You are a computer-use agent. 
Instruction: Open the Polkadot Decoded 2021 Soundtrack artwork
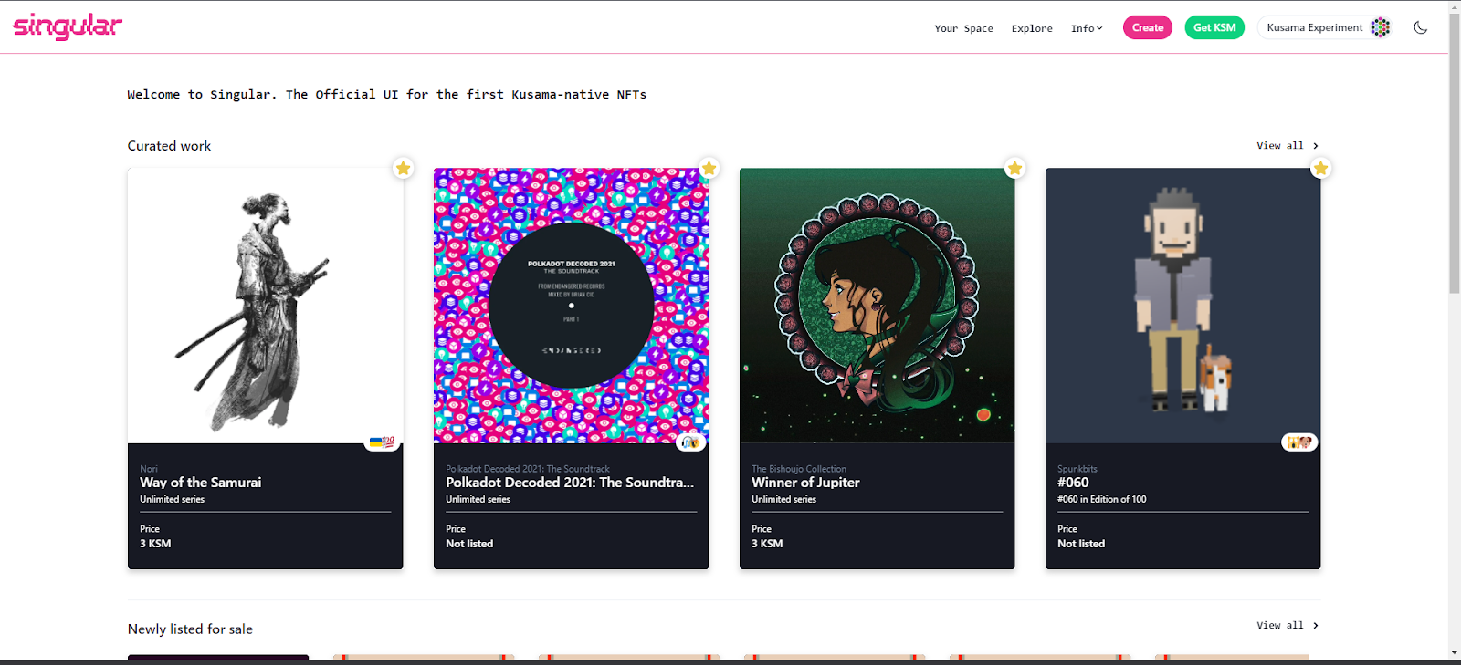tap(571, 306)
